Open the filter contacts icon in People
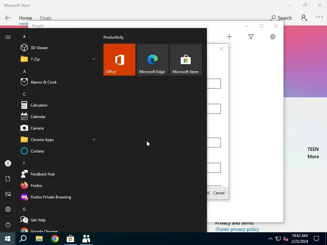The image size is (327, 245). (x=251, y=37)
